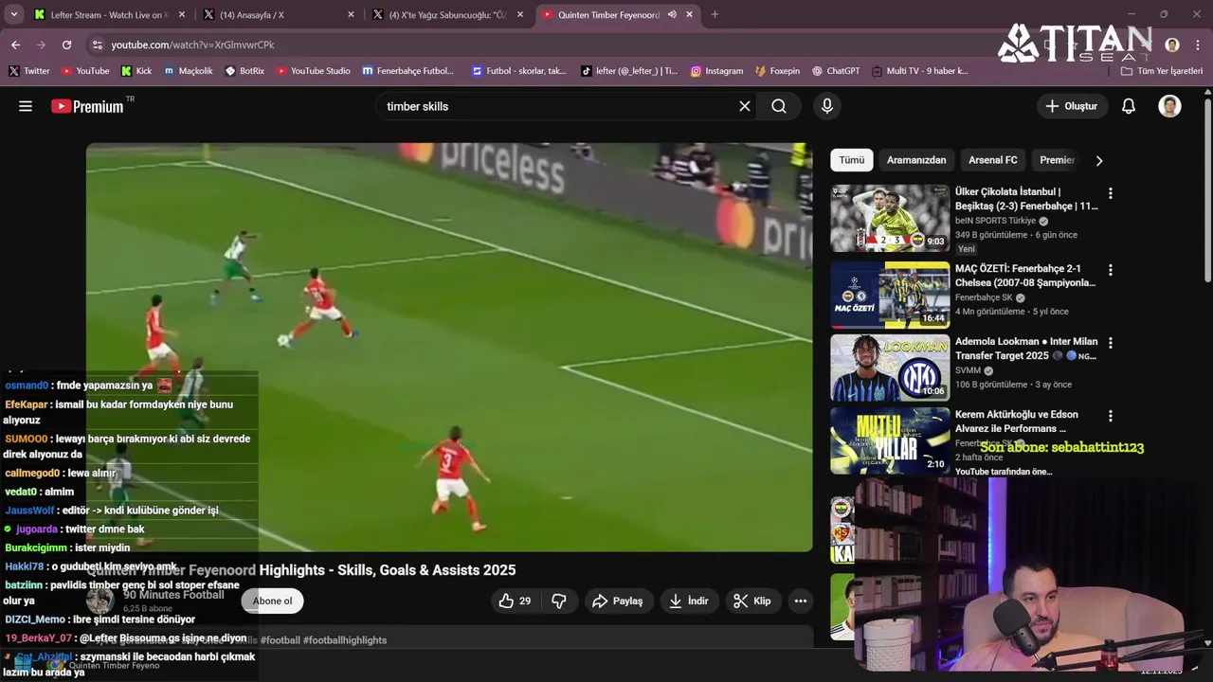Open Kick bookmark

coord(136,71)
